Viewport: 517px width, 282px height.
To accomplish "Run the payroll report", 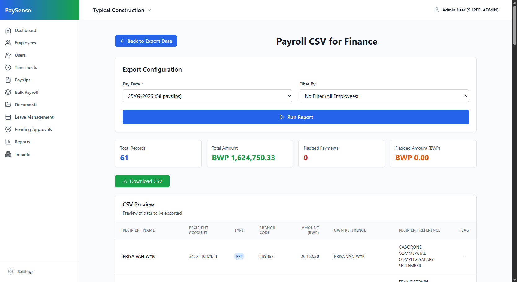I will click(296, 117).
